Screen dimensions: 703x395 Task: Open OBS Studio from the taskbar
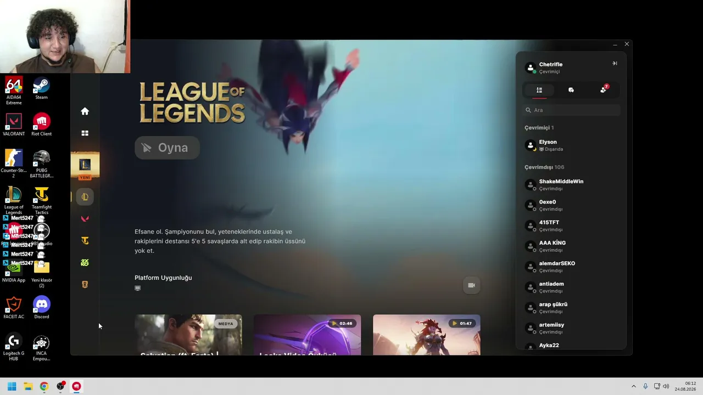(x=60, y=386)
